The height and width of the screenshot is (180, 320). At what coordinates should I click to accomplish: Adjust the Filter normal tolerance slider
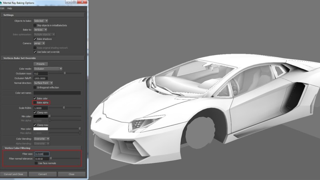pos(51,158)
